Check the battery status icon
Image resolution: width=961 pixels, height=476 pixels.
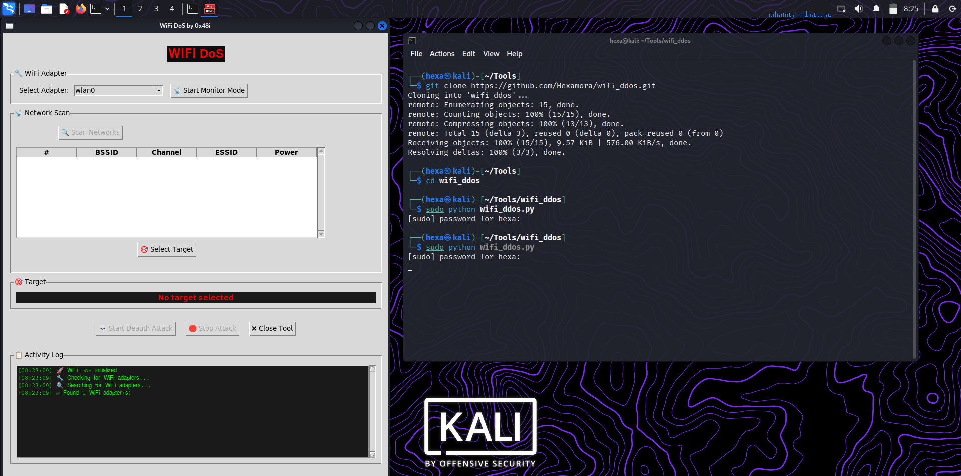click(x=893, y=9)
